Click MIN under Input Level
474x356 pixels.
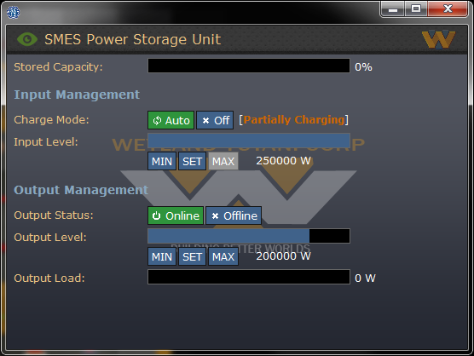coord(162,161)
